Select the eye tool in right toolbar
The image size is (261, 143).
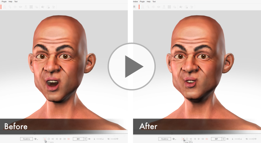pos(153,7)
